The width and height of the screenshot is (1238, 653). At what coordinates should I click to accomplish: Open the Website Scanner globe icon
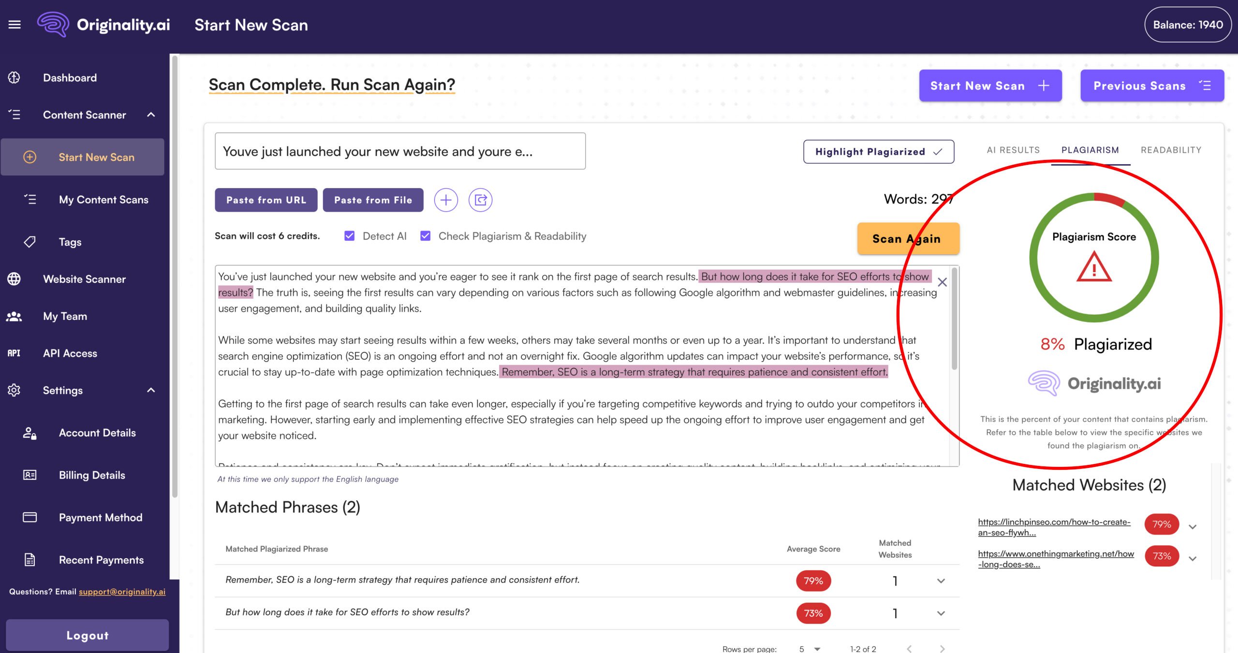point(14,279)
